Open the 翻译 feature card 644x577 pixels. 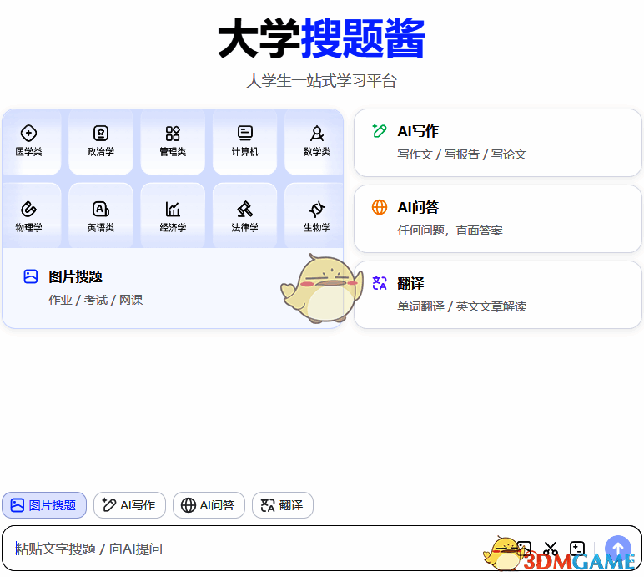pyautogui.click(x=498, y=295)
